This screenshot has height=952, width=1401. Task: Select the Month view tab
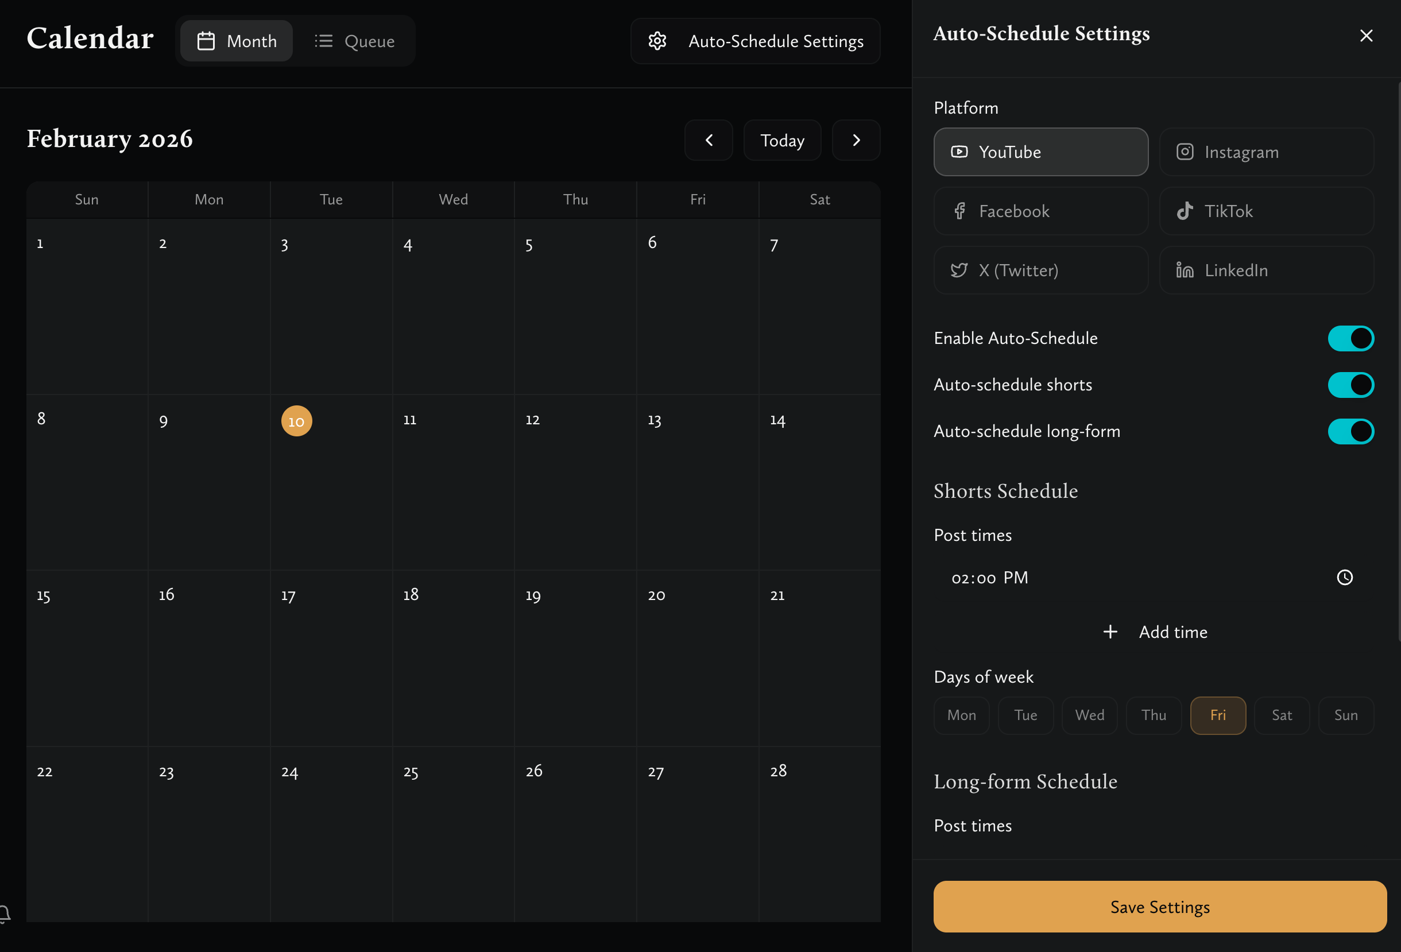(237, 41)
